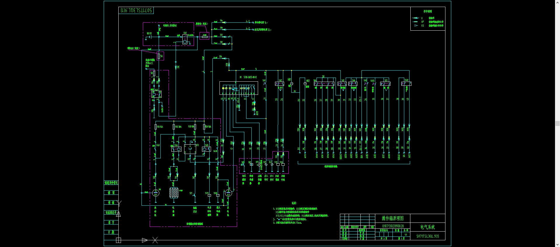Click the 描 图 margin cell
This screenshot has width=560, height=247.
[111, 193]
